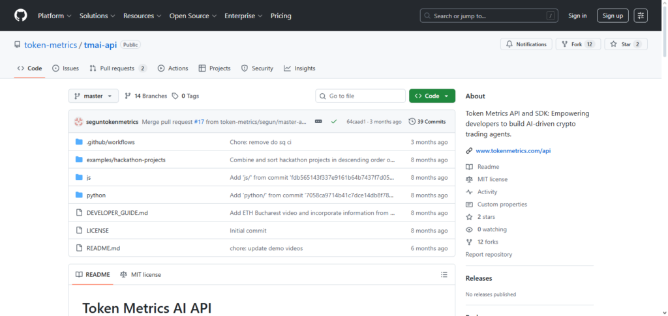
Task: Open the Actions tab
Action: point(173,68)
